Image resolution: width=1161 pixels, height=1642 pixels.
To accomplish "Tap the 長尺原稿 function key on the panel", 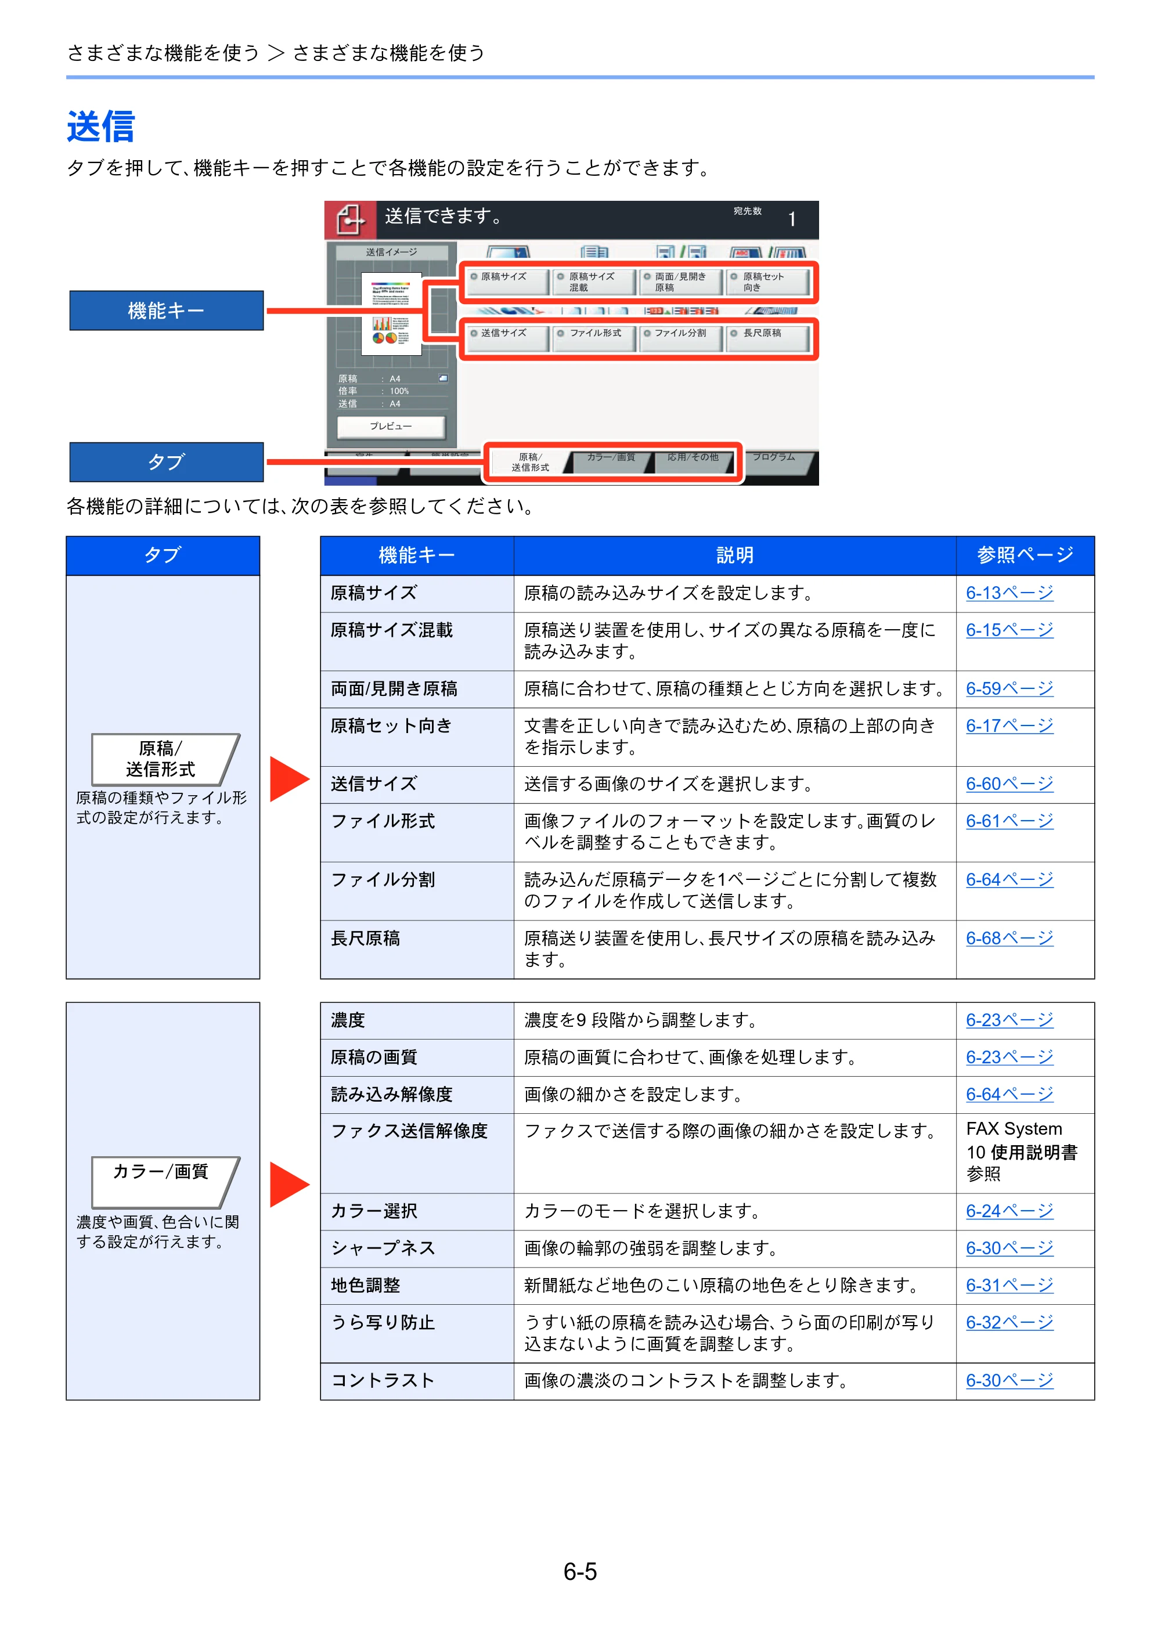I will (x=767, y=338).
